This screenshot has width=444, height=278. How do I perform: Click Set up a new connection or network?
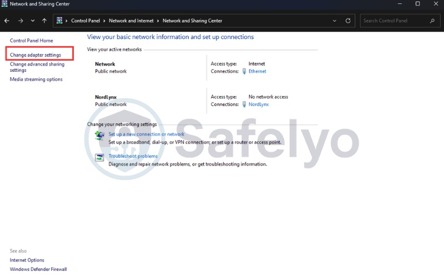pos(147,134)
